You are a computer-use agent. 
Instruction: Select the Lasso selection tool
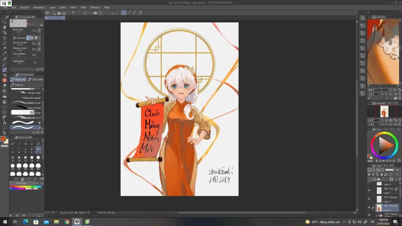[4, 43]
